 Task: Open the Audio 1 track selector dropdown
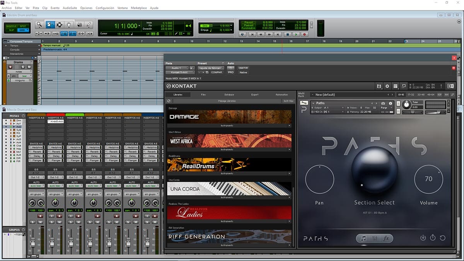[177, 68]
